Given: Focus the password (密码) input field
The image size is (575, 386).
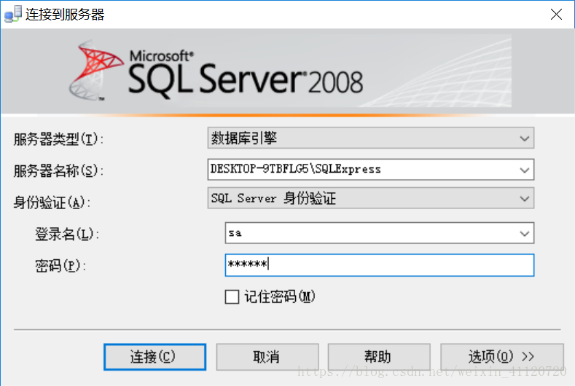Looking at the screenshot, I should coord(380,264).
